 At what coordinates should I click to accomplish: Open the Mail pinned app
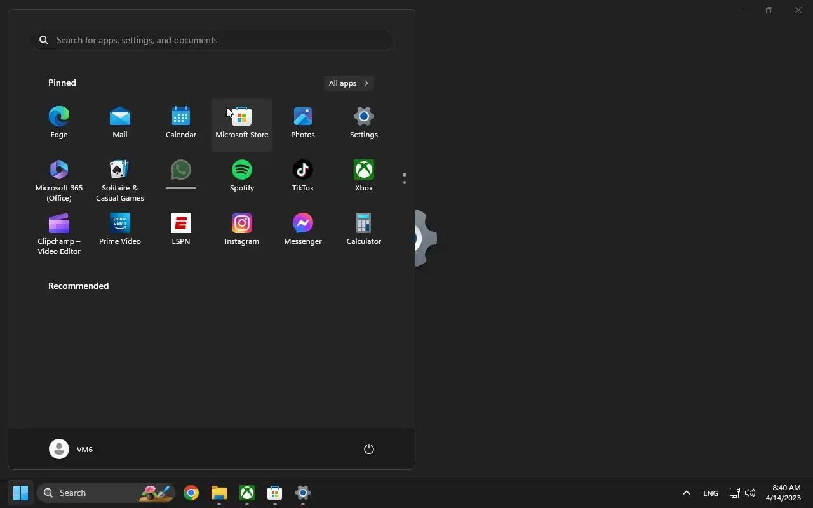click(x=120, y=123)
